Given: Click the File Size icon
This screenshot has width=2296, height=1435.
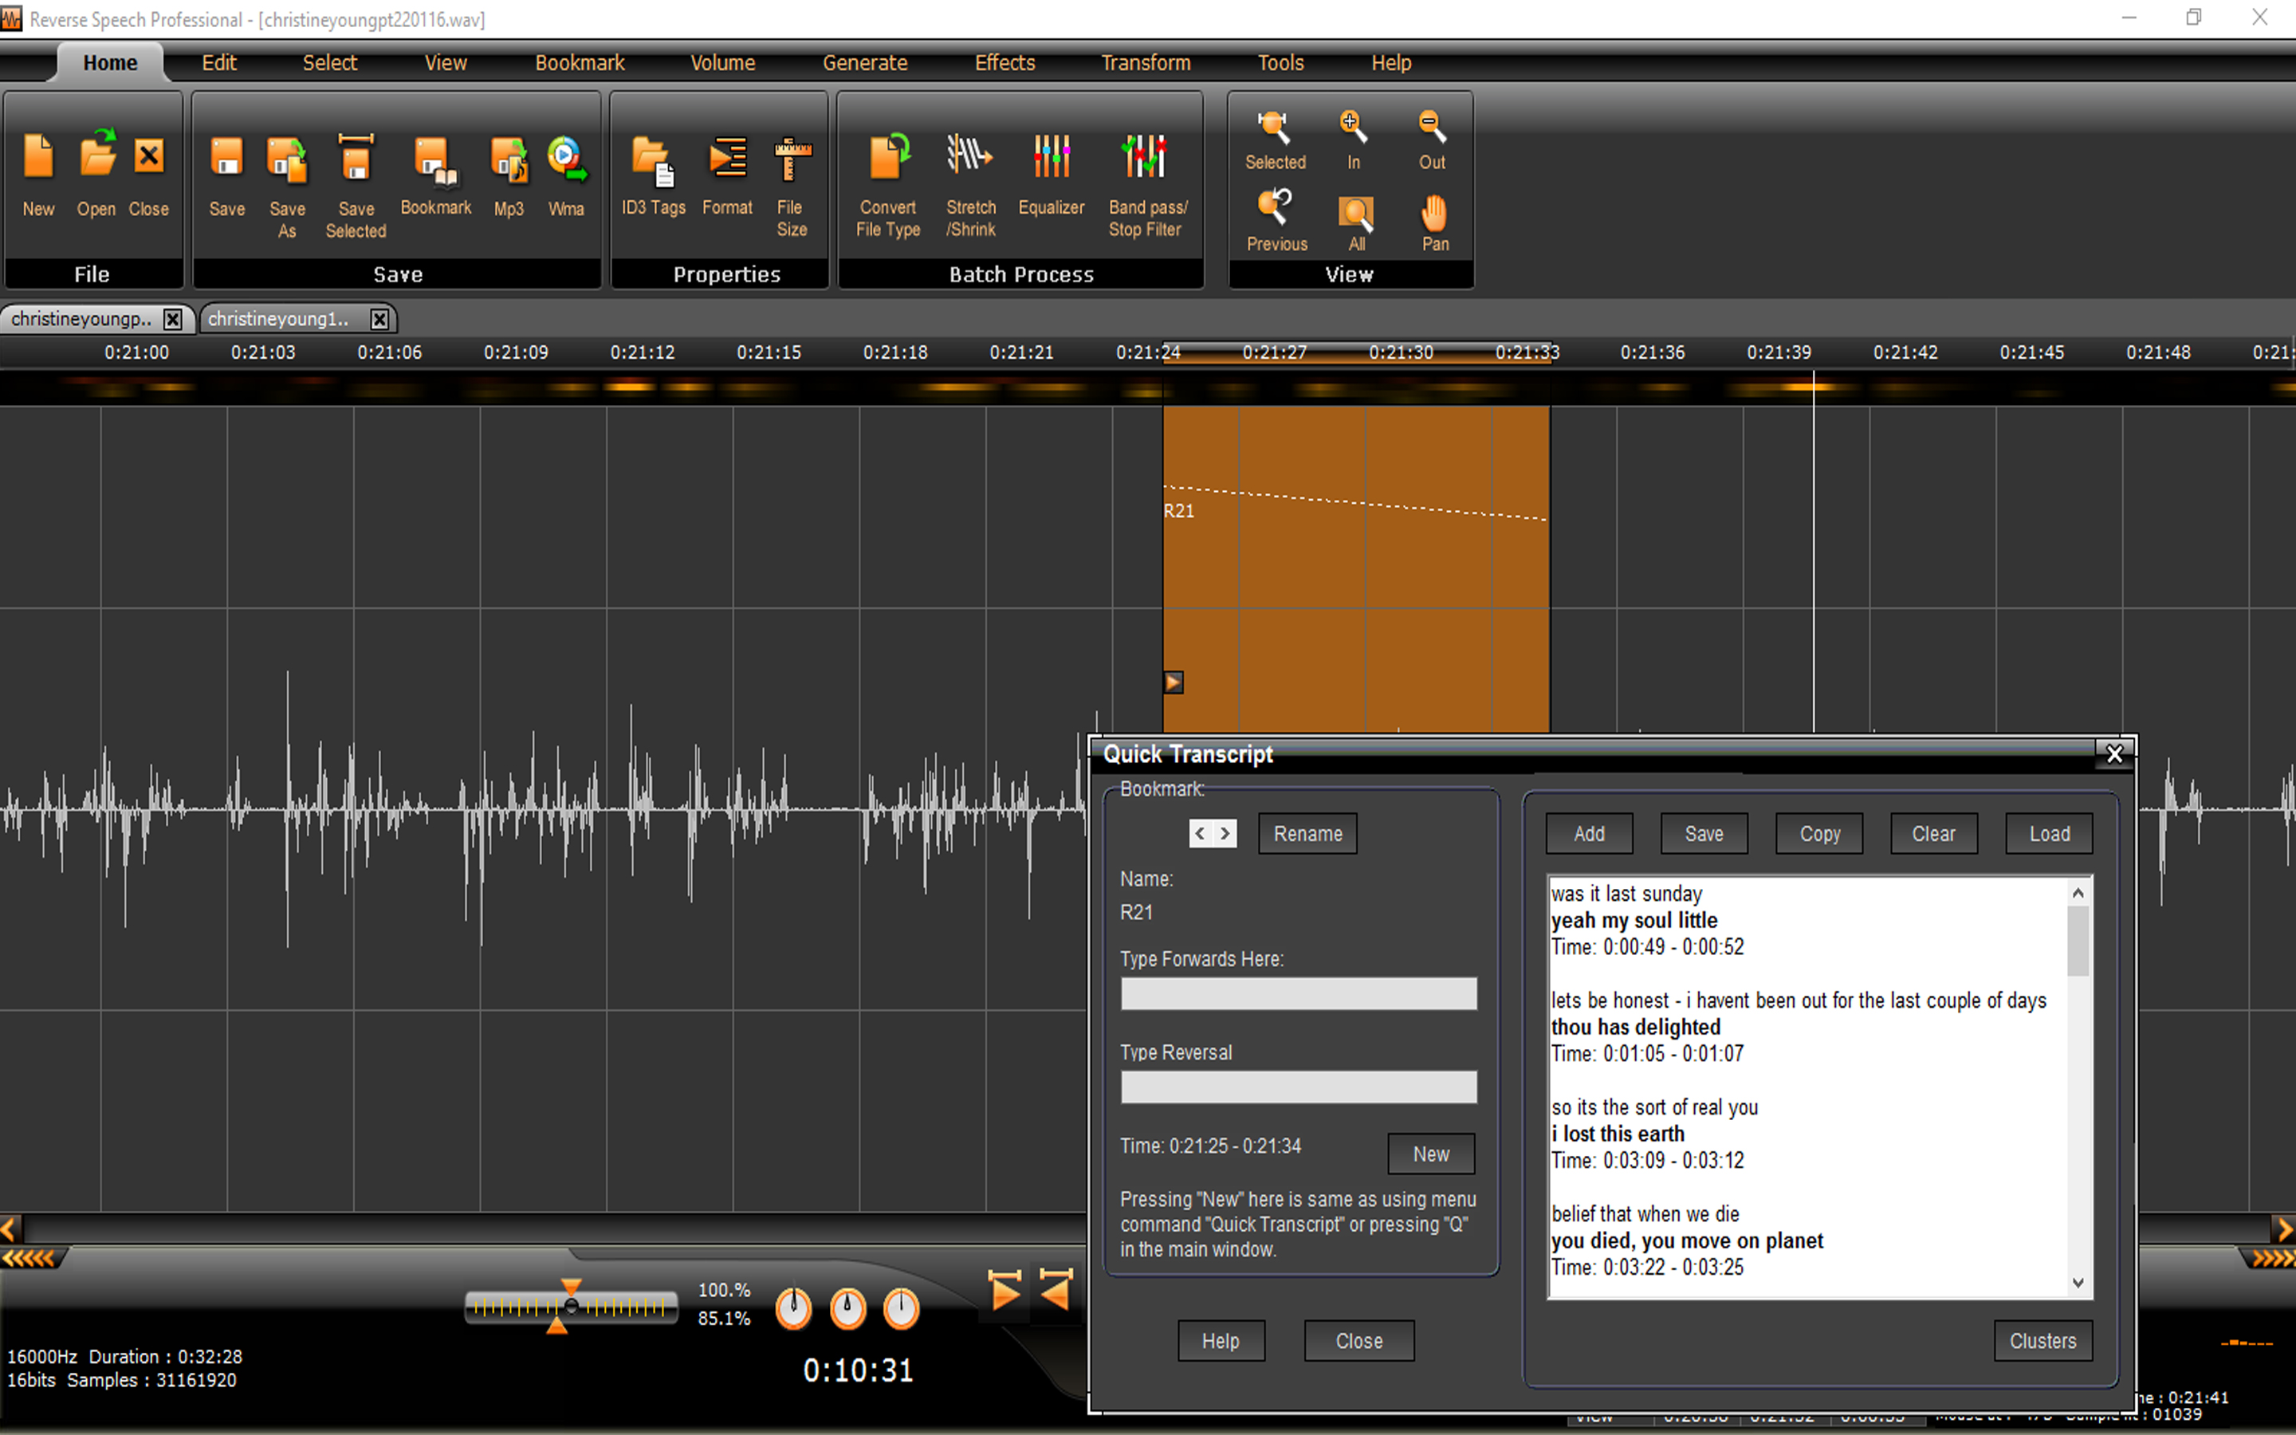Looking at the screenshot, I should pos(792,158).
